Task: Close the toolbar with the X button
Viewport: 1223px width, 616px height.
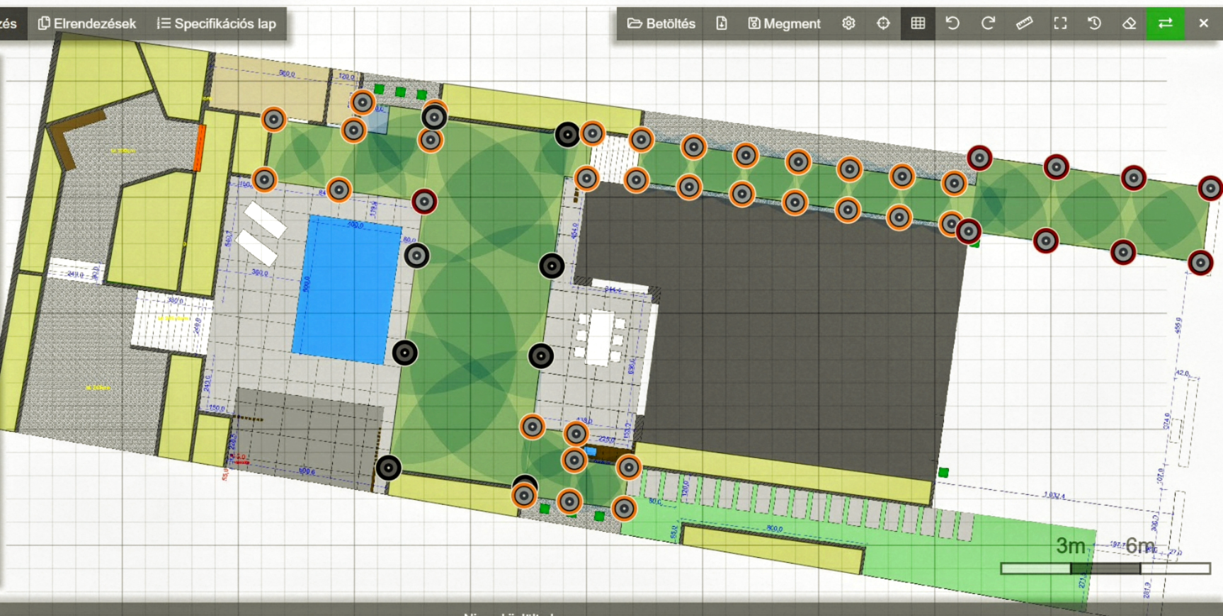Action: tap(1203, 23)
